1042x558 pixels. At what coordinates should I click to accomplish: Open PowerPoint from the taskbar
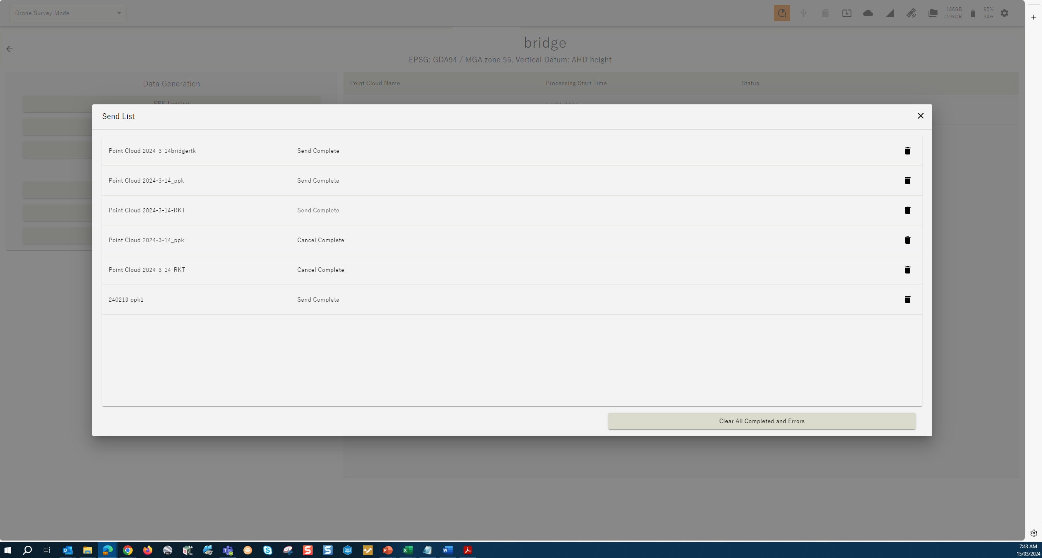[x=388, y=550]
